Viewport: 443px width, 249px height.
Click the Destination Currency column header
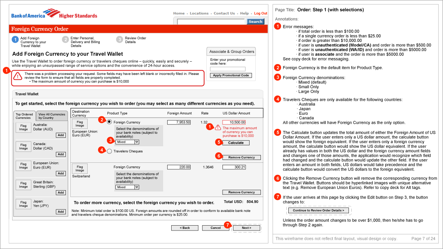[81, 113]
